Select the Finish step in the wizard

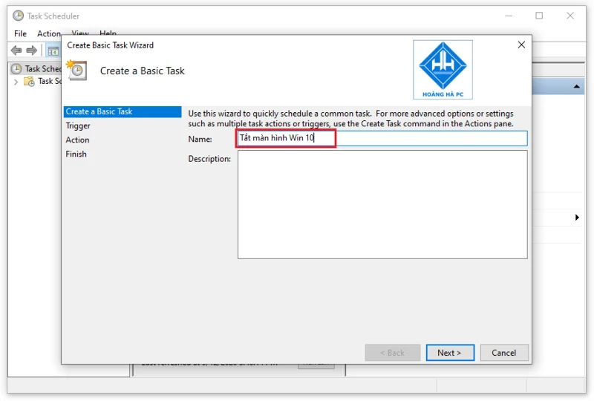(x=76, y=154)
